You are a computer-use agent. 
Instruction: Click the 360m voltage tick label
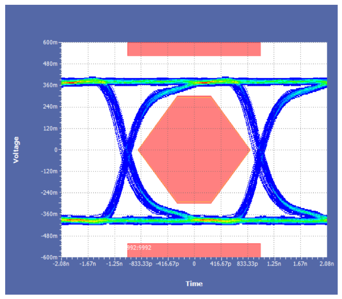coord(52,85)
